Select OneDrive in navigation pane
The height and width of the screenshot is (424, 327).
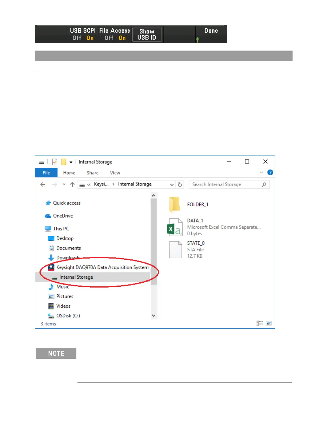point(63,216)
